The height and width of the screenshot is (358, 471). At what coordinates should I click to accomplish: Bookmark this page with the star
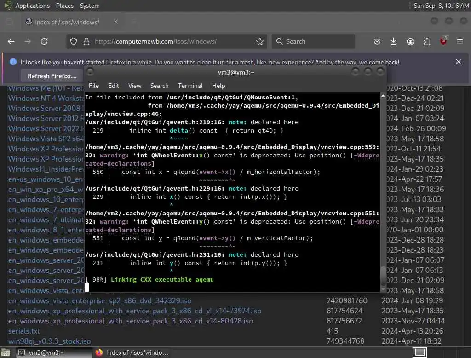[260, 41]
